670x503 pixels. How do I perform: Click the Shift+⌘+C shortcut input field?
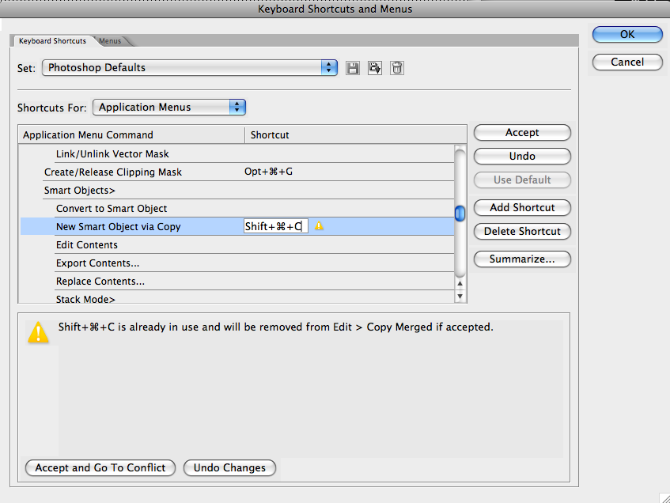pos(275,226)
